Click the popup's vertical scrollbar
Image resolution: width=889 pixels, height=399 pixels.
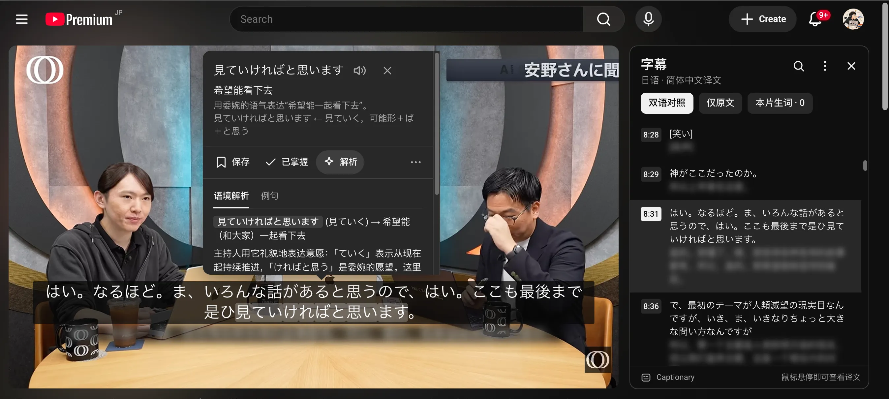pyautogui.click(x=437, y=124)
